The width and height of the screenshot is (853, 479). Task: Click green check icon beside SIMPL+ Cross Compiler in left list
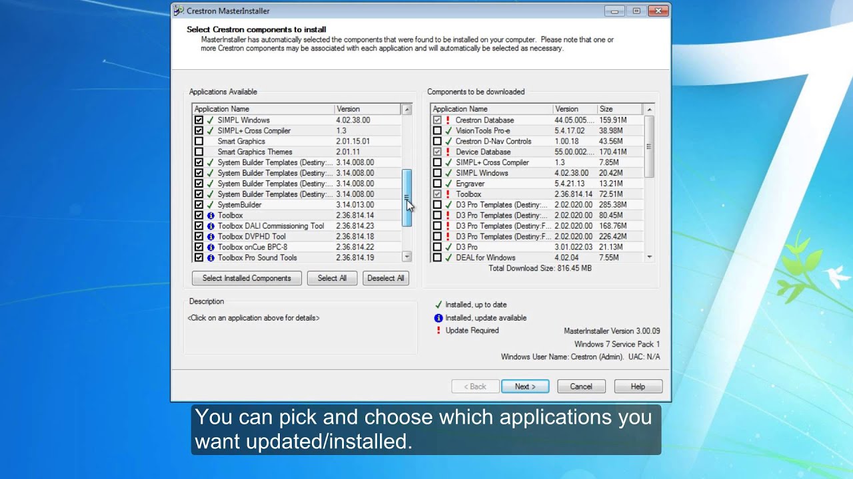click(x=211, y=131)
